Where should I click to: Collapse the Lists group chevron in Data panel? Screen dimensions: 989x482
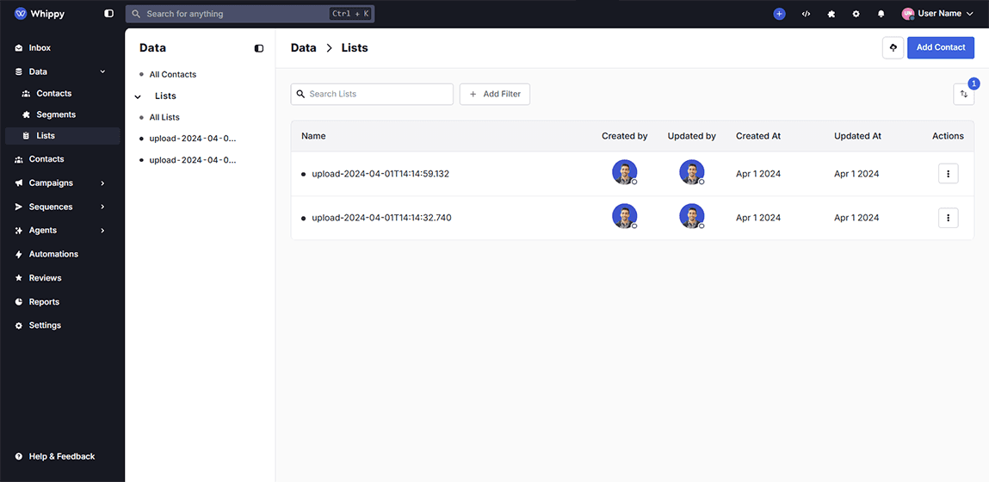point(138,96)
